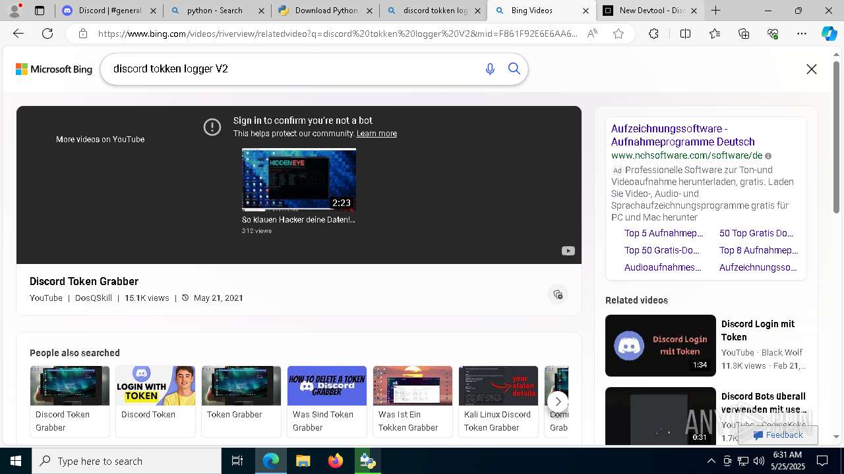
Task: Open tab actions menu
Action: (40, 11)
